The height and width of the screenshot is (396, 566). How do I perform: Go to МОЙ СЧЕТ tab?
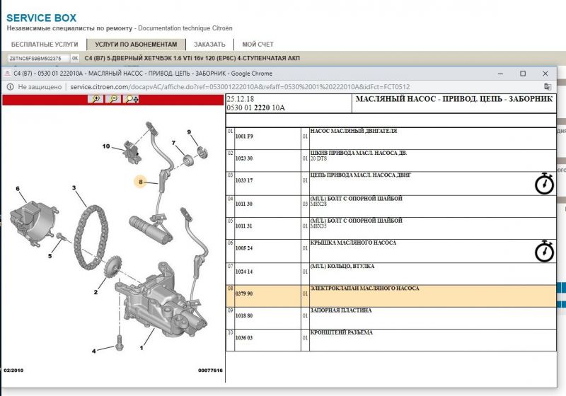point(258,44)
